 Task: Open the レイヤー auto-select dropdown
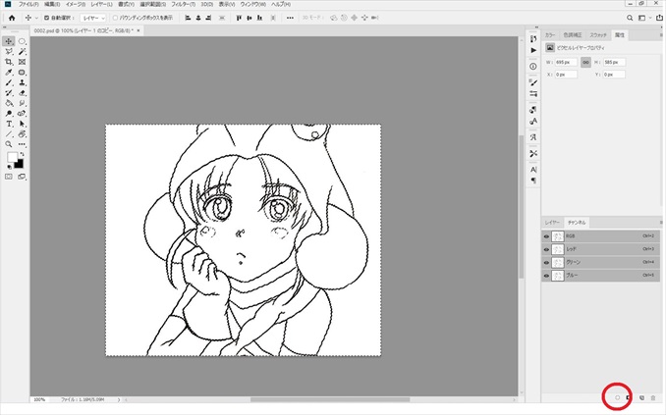click(92, 18)
